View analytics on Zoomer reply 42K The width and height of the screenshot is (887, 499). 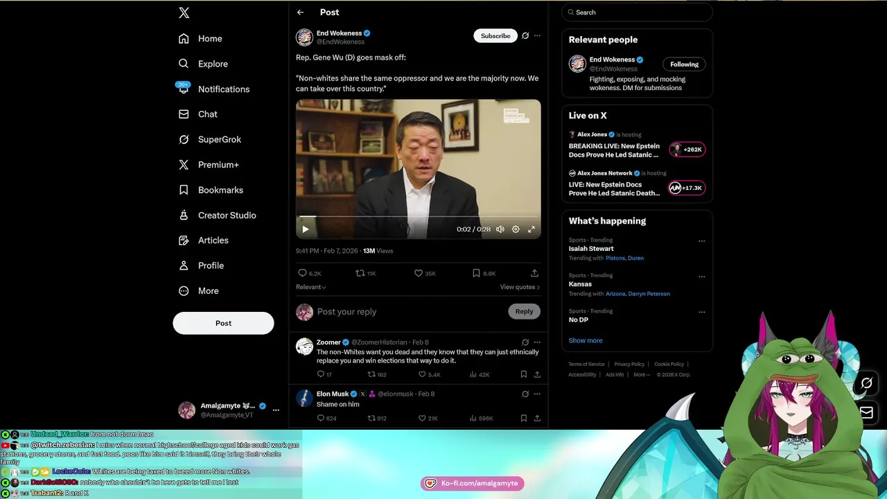[480, 374]
